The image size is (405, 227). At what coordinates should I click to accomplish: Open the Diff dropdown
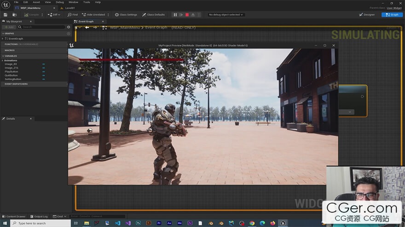[x=54, y=15]
